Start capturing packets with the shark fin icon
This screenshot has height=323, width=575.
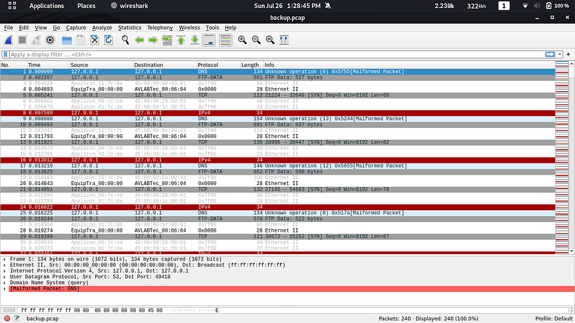tap(9, 40)
